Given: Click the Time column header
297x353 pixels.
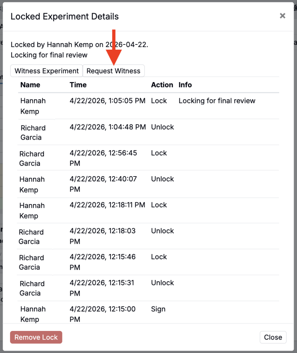Looking at the screenshot, I should pyautogui.click(x=78, y=85).
